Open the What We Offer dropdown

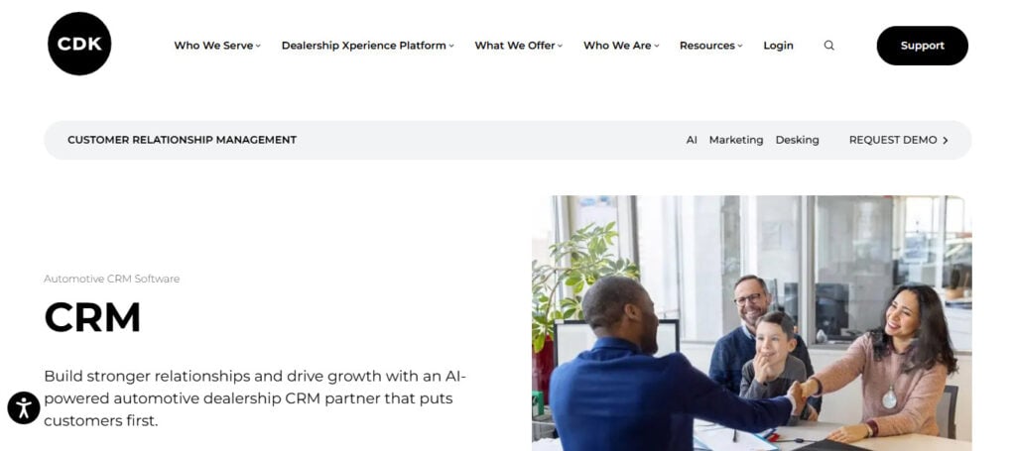point(518,46)
